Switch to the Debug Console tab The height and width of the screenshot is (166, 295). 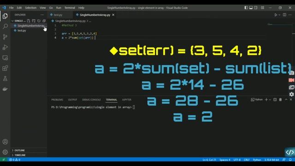tap(91, 100)
